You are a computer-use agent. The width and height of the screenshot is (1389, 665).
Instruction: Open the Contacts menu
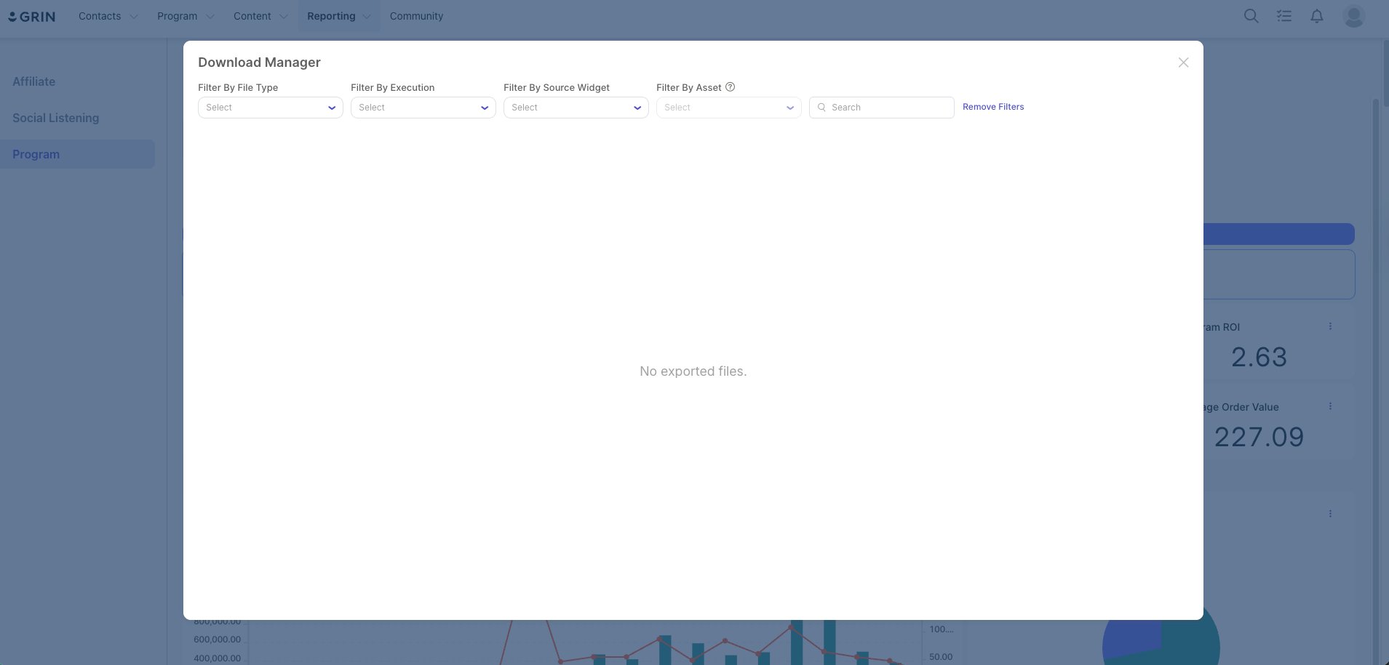tap(108, 16)
